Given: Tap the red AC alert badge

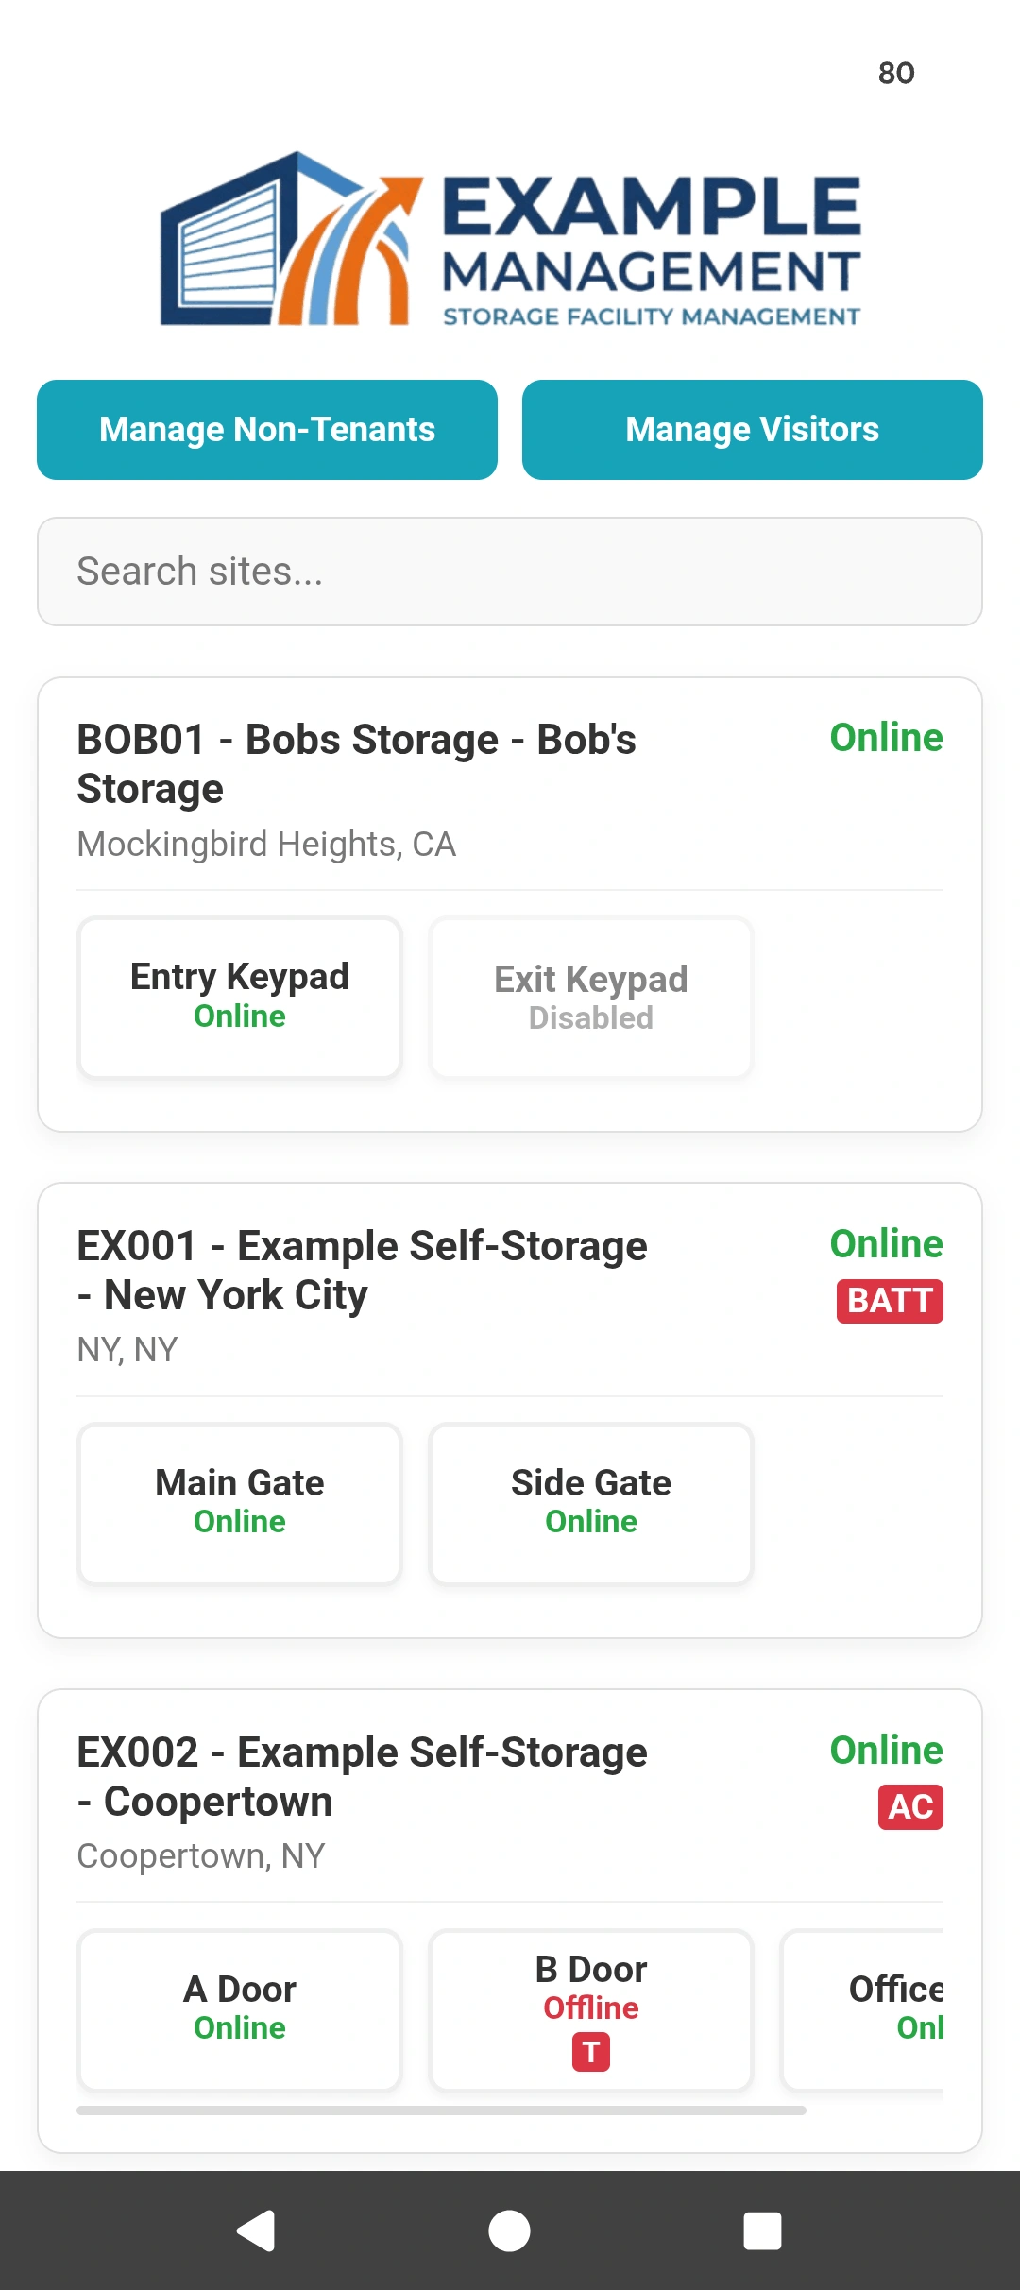Looking at the screenshot, I should pyautogui.click(x=910, y=1807).
